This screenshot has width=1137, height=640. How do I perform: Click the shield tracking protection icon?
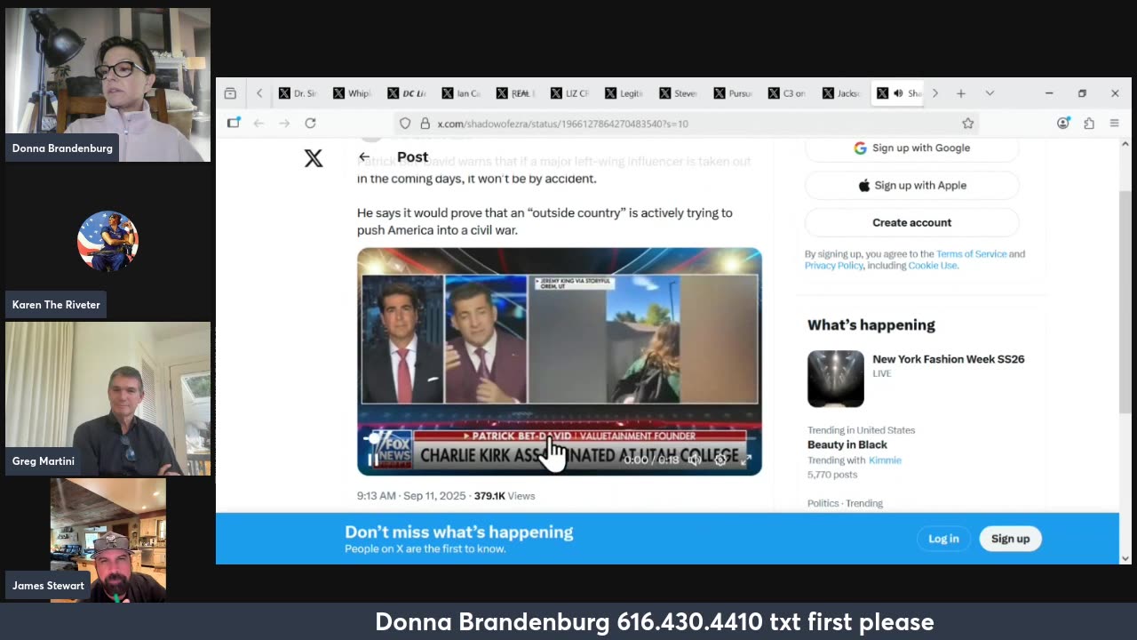click(405, 124)
